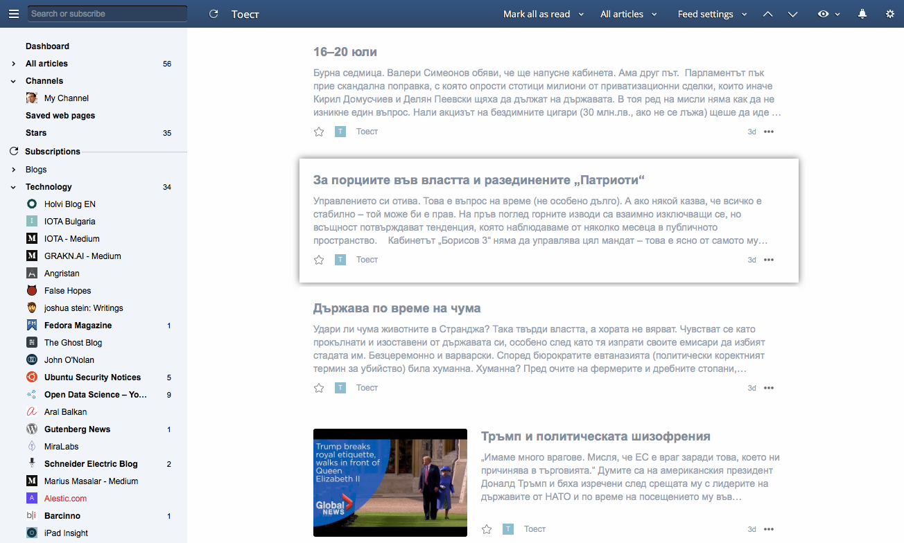The height and width of the screenshot is (543, 904).
Task: Go to the previous article with the up arrow
Action: click(767, 13)
